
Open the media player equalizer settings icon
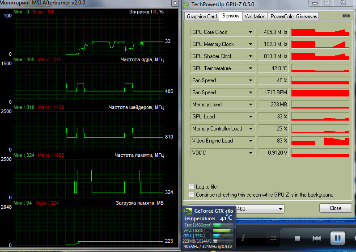click(x=273, y=239)
